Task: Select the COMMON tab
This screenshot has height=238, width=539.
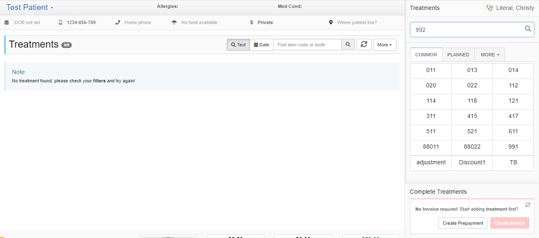Action: (426, 55)
